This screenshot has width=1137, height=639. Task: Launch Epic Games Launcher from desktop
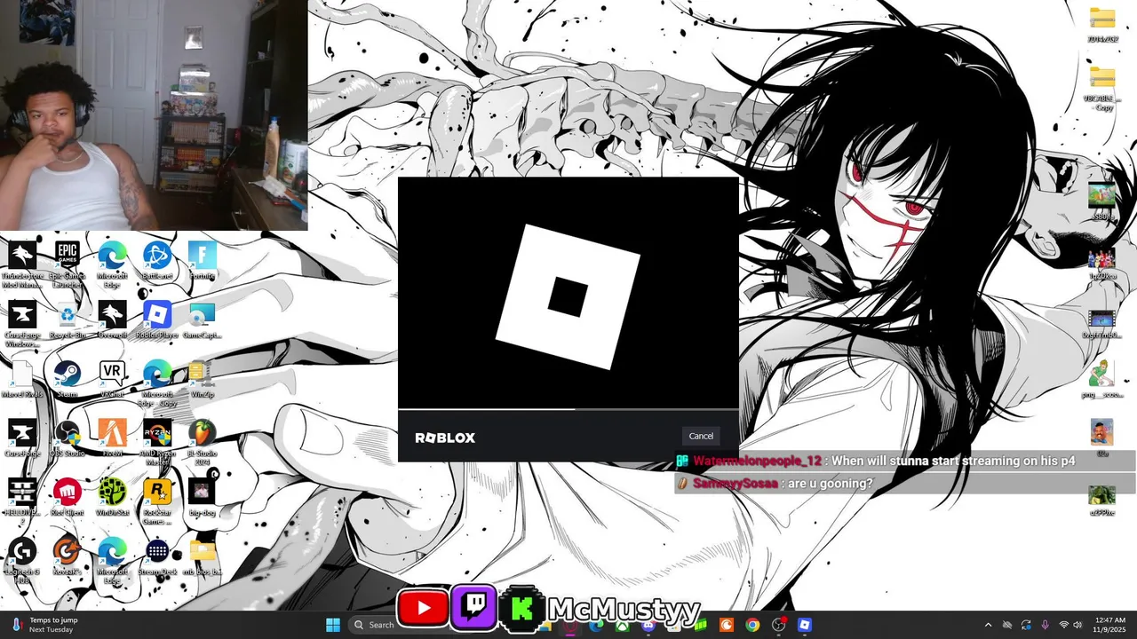(68, 264)
